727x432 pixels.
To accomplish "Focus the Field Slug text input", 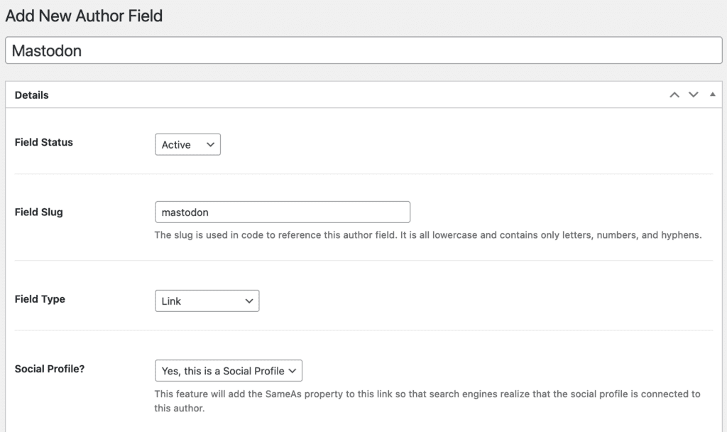I will 282,212.
